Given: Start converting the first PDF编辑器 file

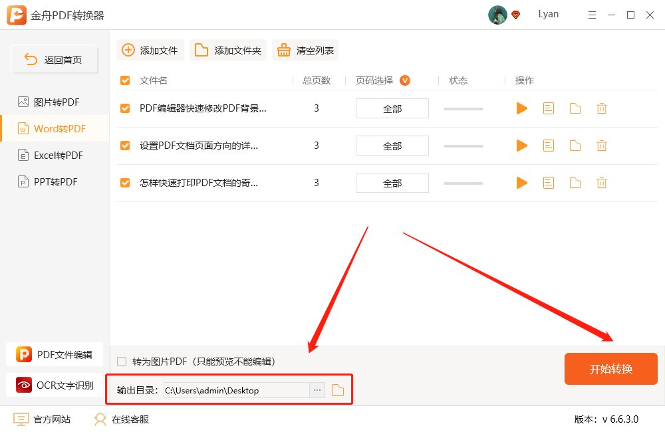Looking at the screenshot, I should (x=521, y=108).
